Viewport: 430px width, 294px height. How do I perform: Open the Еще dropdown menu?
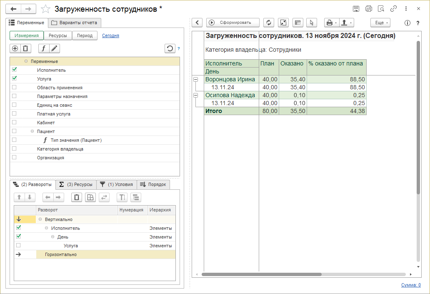[x=380, y=23]
